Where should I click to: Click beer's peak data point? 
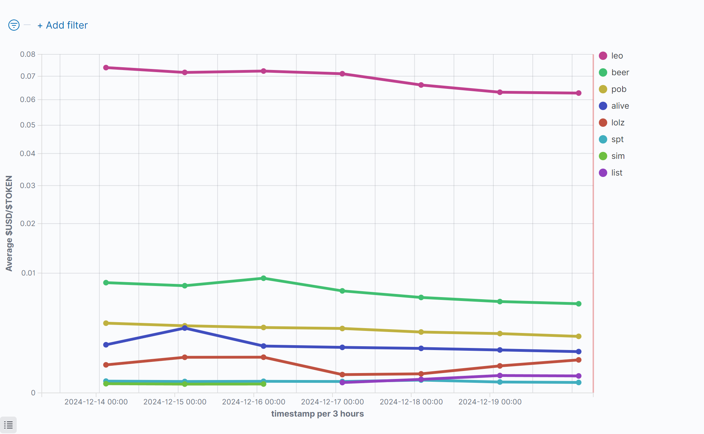[x=264, y=278]
